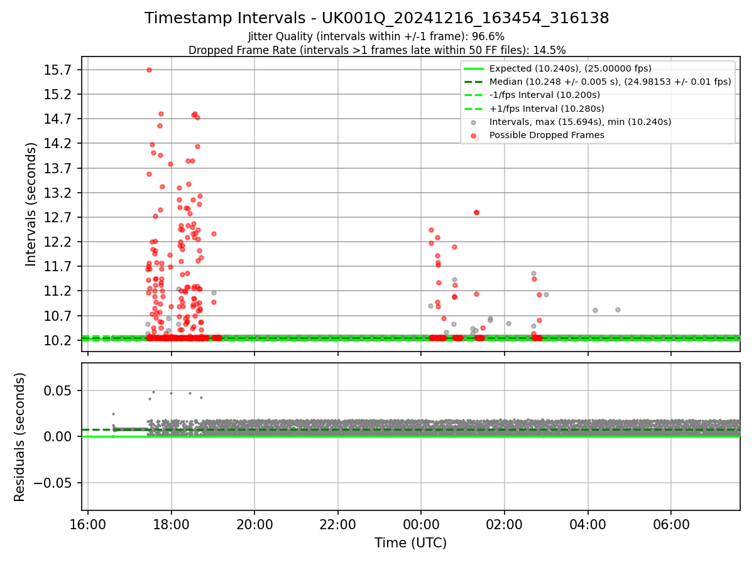The width and height of the screenshot is (754, 565).
Task: Click the residuals tick label "0.00"
Action: pyautogui.click(x=58, y=436)
